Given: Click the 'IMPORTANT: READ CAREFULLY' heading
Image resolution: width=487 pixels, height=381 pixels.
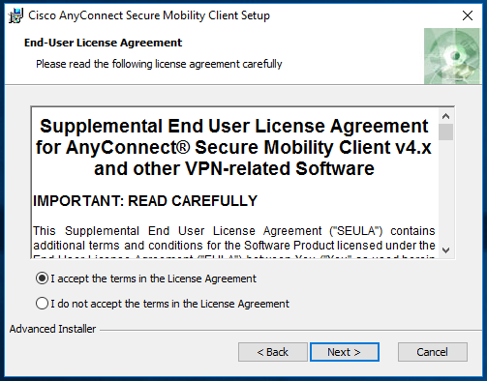Looking at the screenshot, I should (x=145, y=201).
